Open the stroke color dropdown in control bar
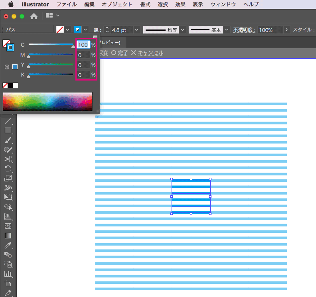The image size is (316, 297). pyautogui.click(x=85, y=30)
